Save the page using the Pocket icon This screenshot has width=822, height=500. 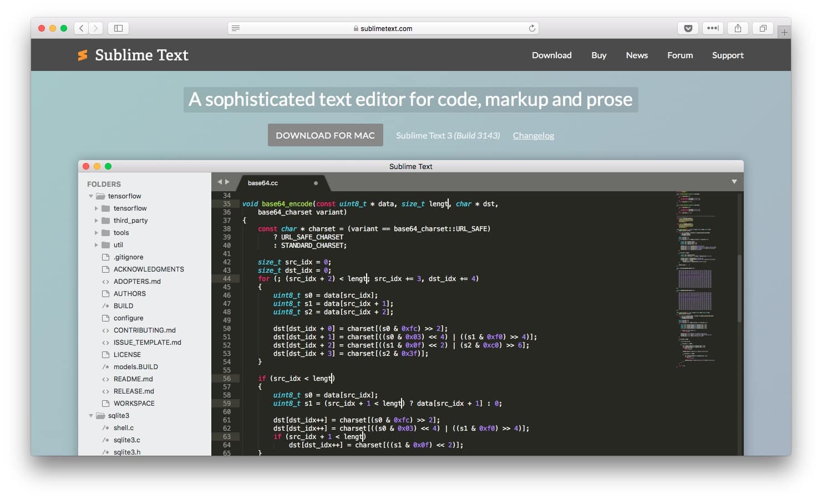(x=688, y=28)
